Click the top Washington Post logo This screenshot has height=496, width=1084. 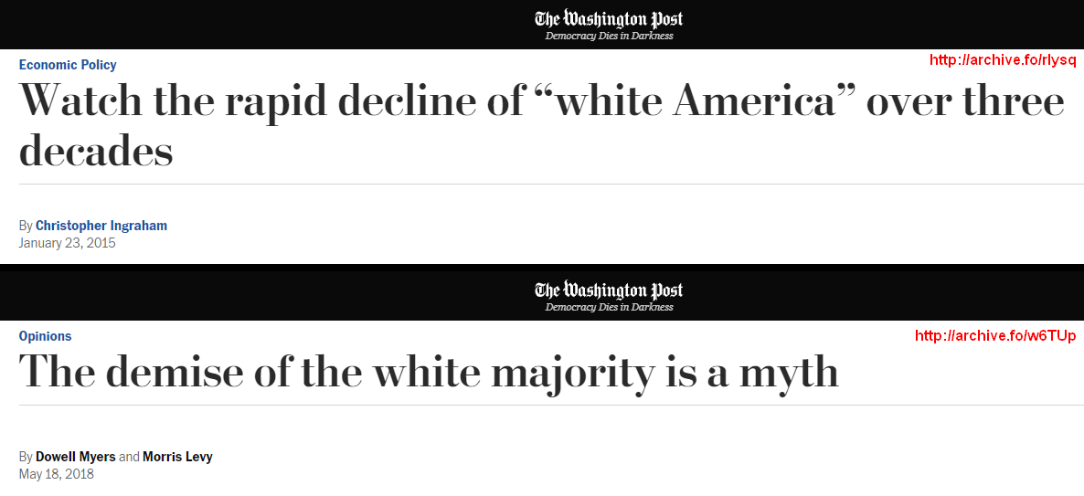click(609, 18)
